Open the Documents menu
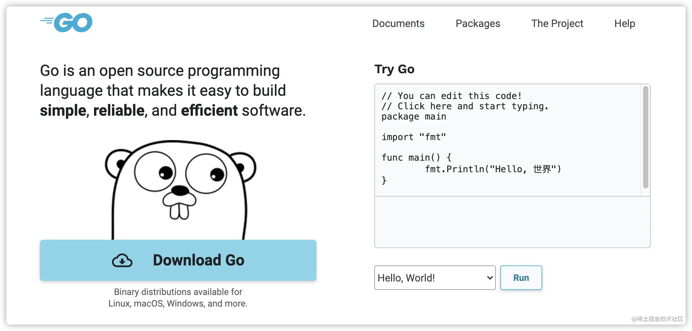 point(398,23)
